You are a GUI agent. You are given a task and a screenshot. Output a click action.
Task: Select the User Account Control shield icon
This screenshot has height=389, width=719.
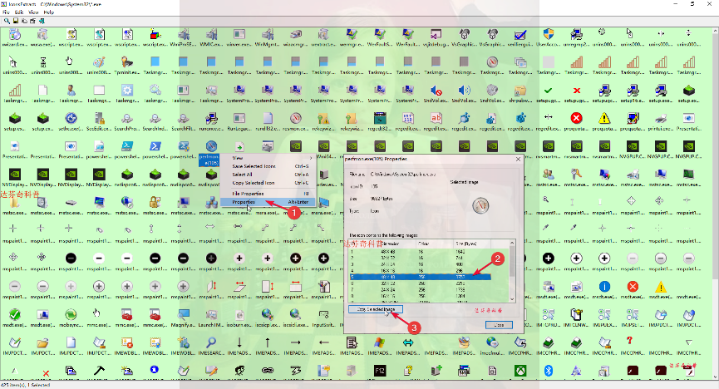[x=549, y=34]
